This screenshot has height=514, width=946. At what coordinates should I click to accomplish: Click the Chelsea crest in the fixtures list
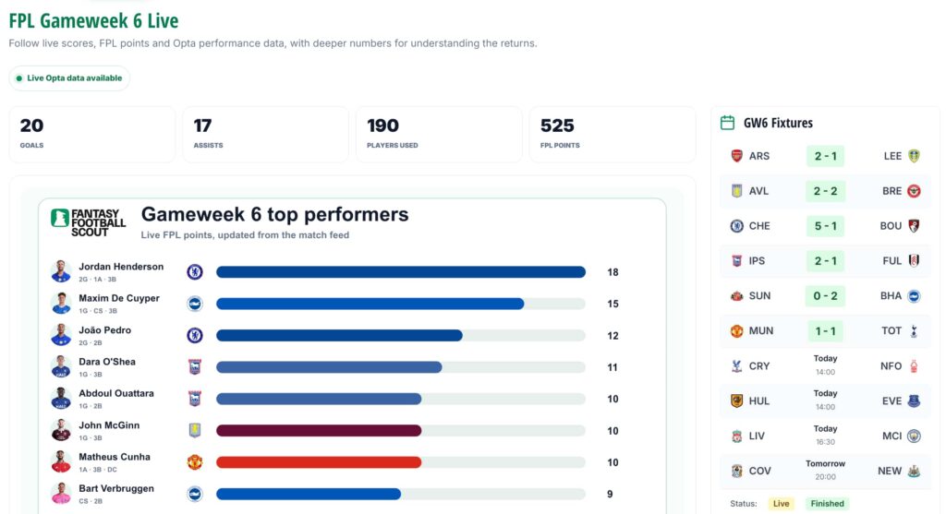point(736,226)
